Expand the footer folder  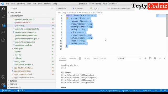tap(31, 51)
